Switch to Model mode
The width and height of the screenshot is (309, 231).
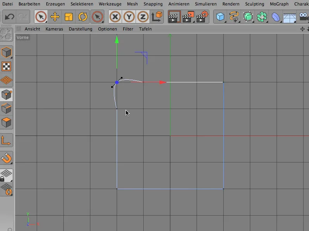pos(6,52)
